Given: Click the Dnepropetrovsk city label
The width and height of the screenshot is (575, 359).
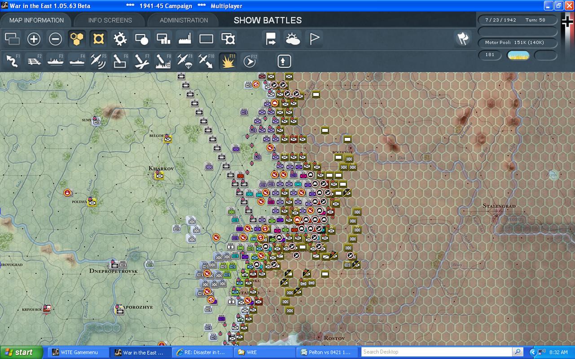Looking at the screenshot, I should point(114,271).
